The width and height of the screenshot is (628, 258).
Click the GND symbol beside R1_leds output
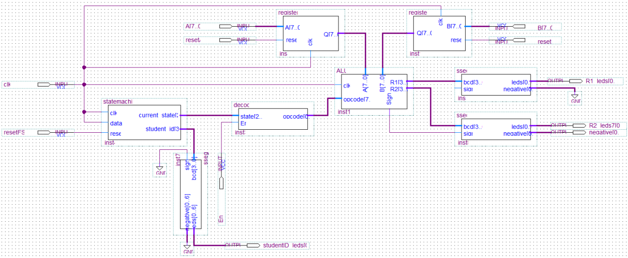pos(574,97)
